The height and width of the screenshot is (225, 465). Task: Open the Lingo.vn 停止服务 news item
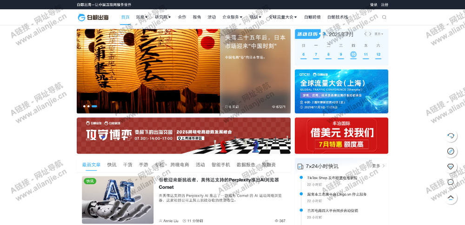(x=337, y=194)
